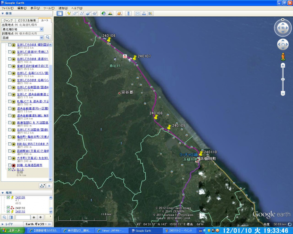Check the box for 音威子府村 route step
This screenshot has width=293, height=234.
tap(10, 66)
